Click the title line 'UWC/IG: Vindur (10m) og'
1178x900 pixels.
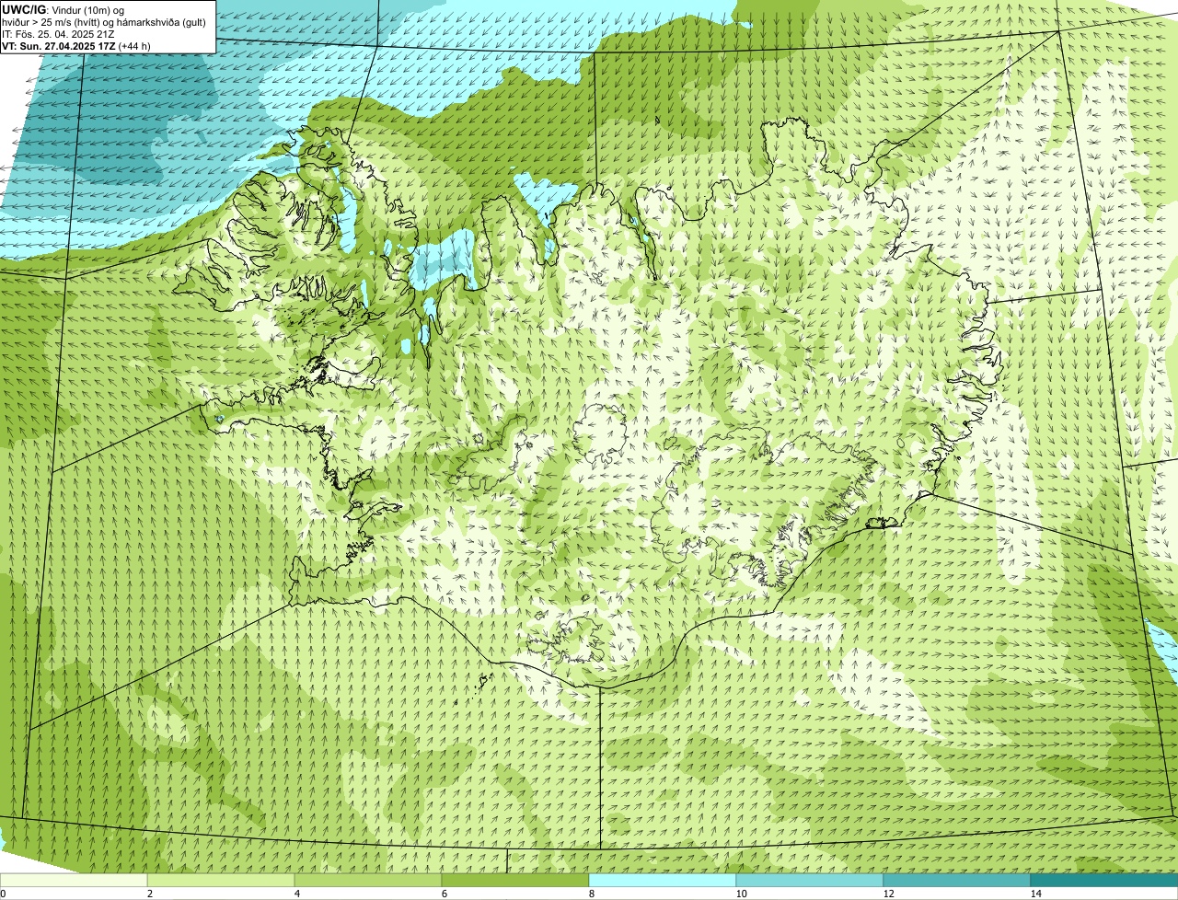point(63,10)
